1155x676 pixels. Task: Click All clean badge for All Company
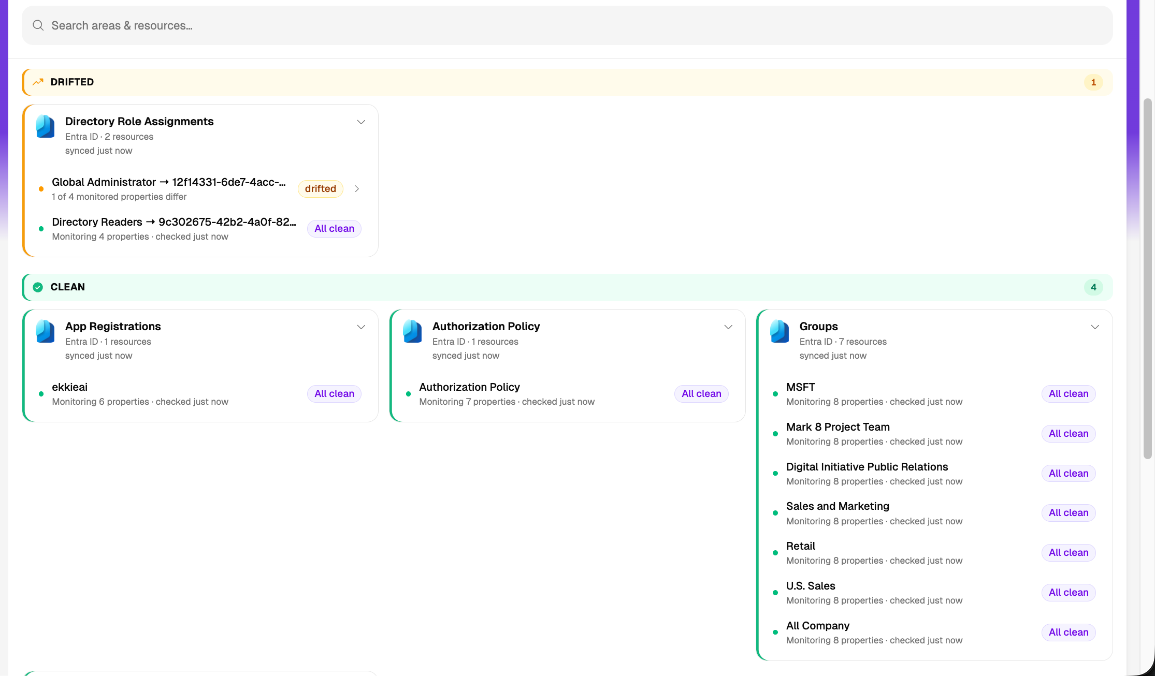[1069, 633]
